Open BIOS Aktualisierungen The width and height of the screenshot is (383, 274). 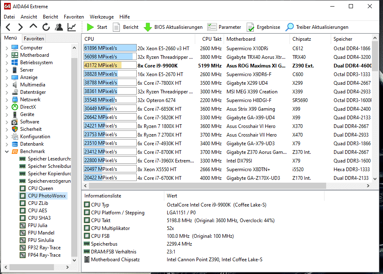click(173, 27)
